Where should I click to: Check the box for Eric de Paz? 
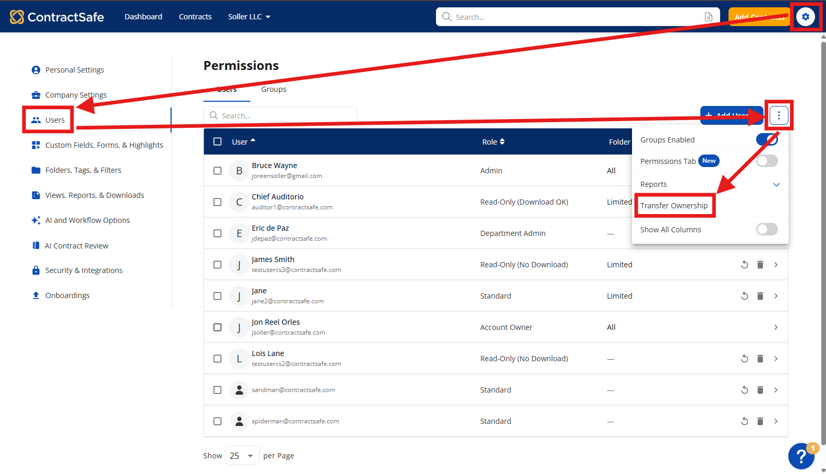tap(217, 233)
